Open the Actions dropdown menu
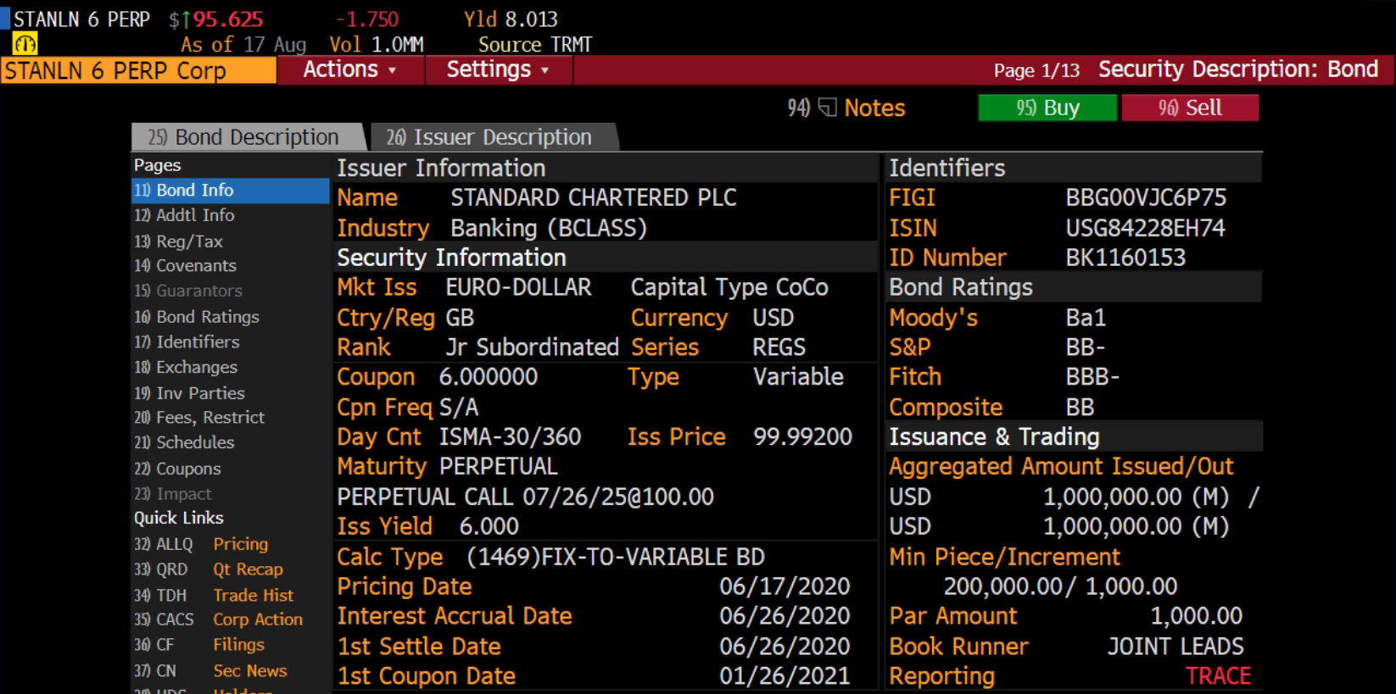The height and width of the screenshot is (694, 1396). (350, 69)
